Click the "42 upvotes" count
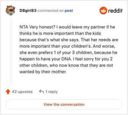Viewport: 128px width, 115px height. tap(22, 92)
